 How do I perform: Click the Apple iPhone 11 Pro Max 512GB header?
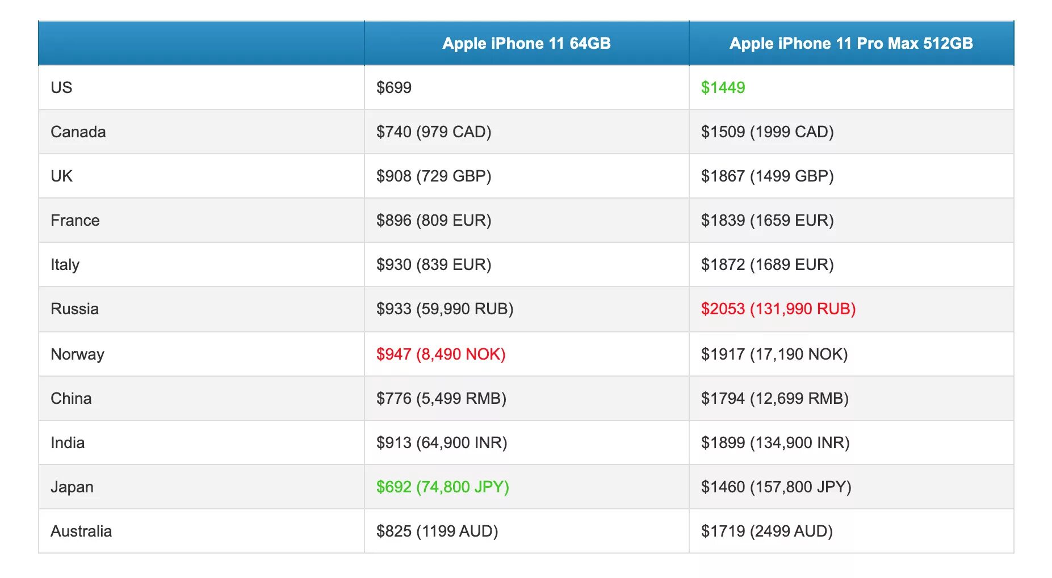850,44
